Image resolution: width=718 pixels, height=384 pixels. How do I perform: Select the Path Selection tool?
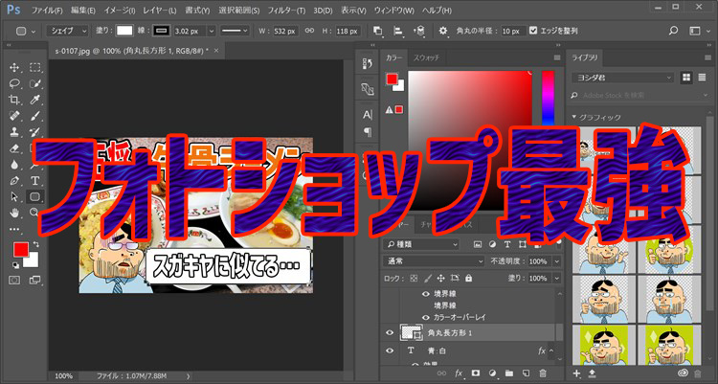click(x=14, y=196)
